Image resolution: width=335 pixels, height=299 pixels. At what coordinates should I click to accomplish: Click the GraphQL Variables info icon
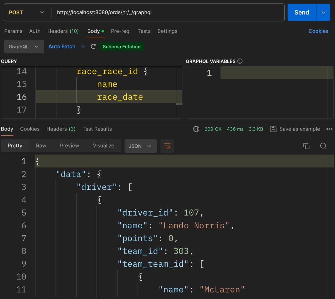click(x=240, y=61)
